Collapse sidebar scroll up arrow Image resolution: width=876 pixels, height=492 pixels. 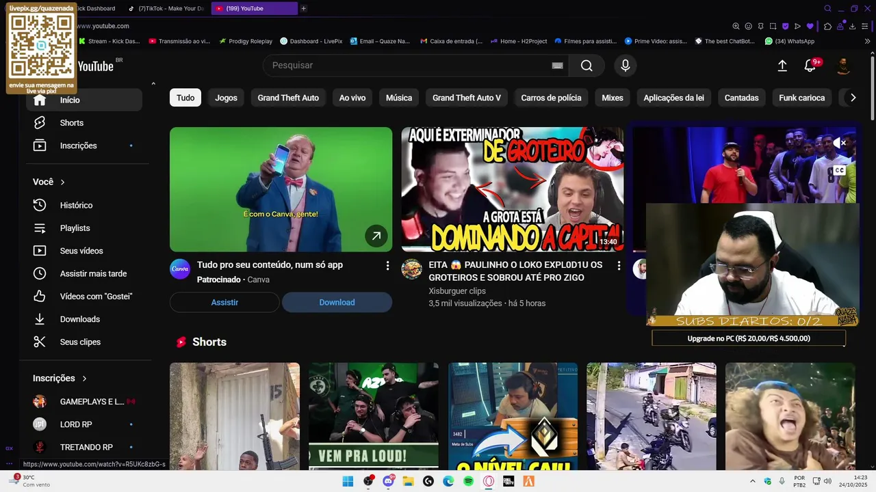[x=153, y=84]
